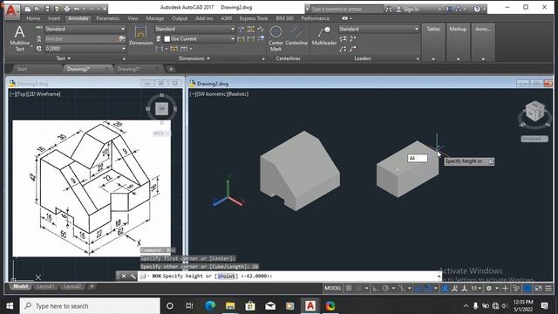
Task: Expand the Markup panel
Action: click(458, 42)
